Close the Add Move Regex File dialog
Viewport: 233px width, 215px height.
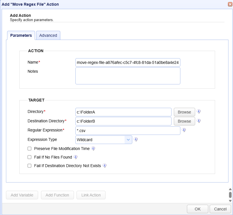230,4
